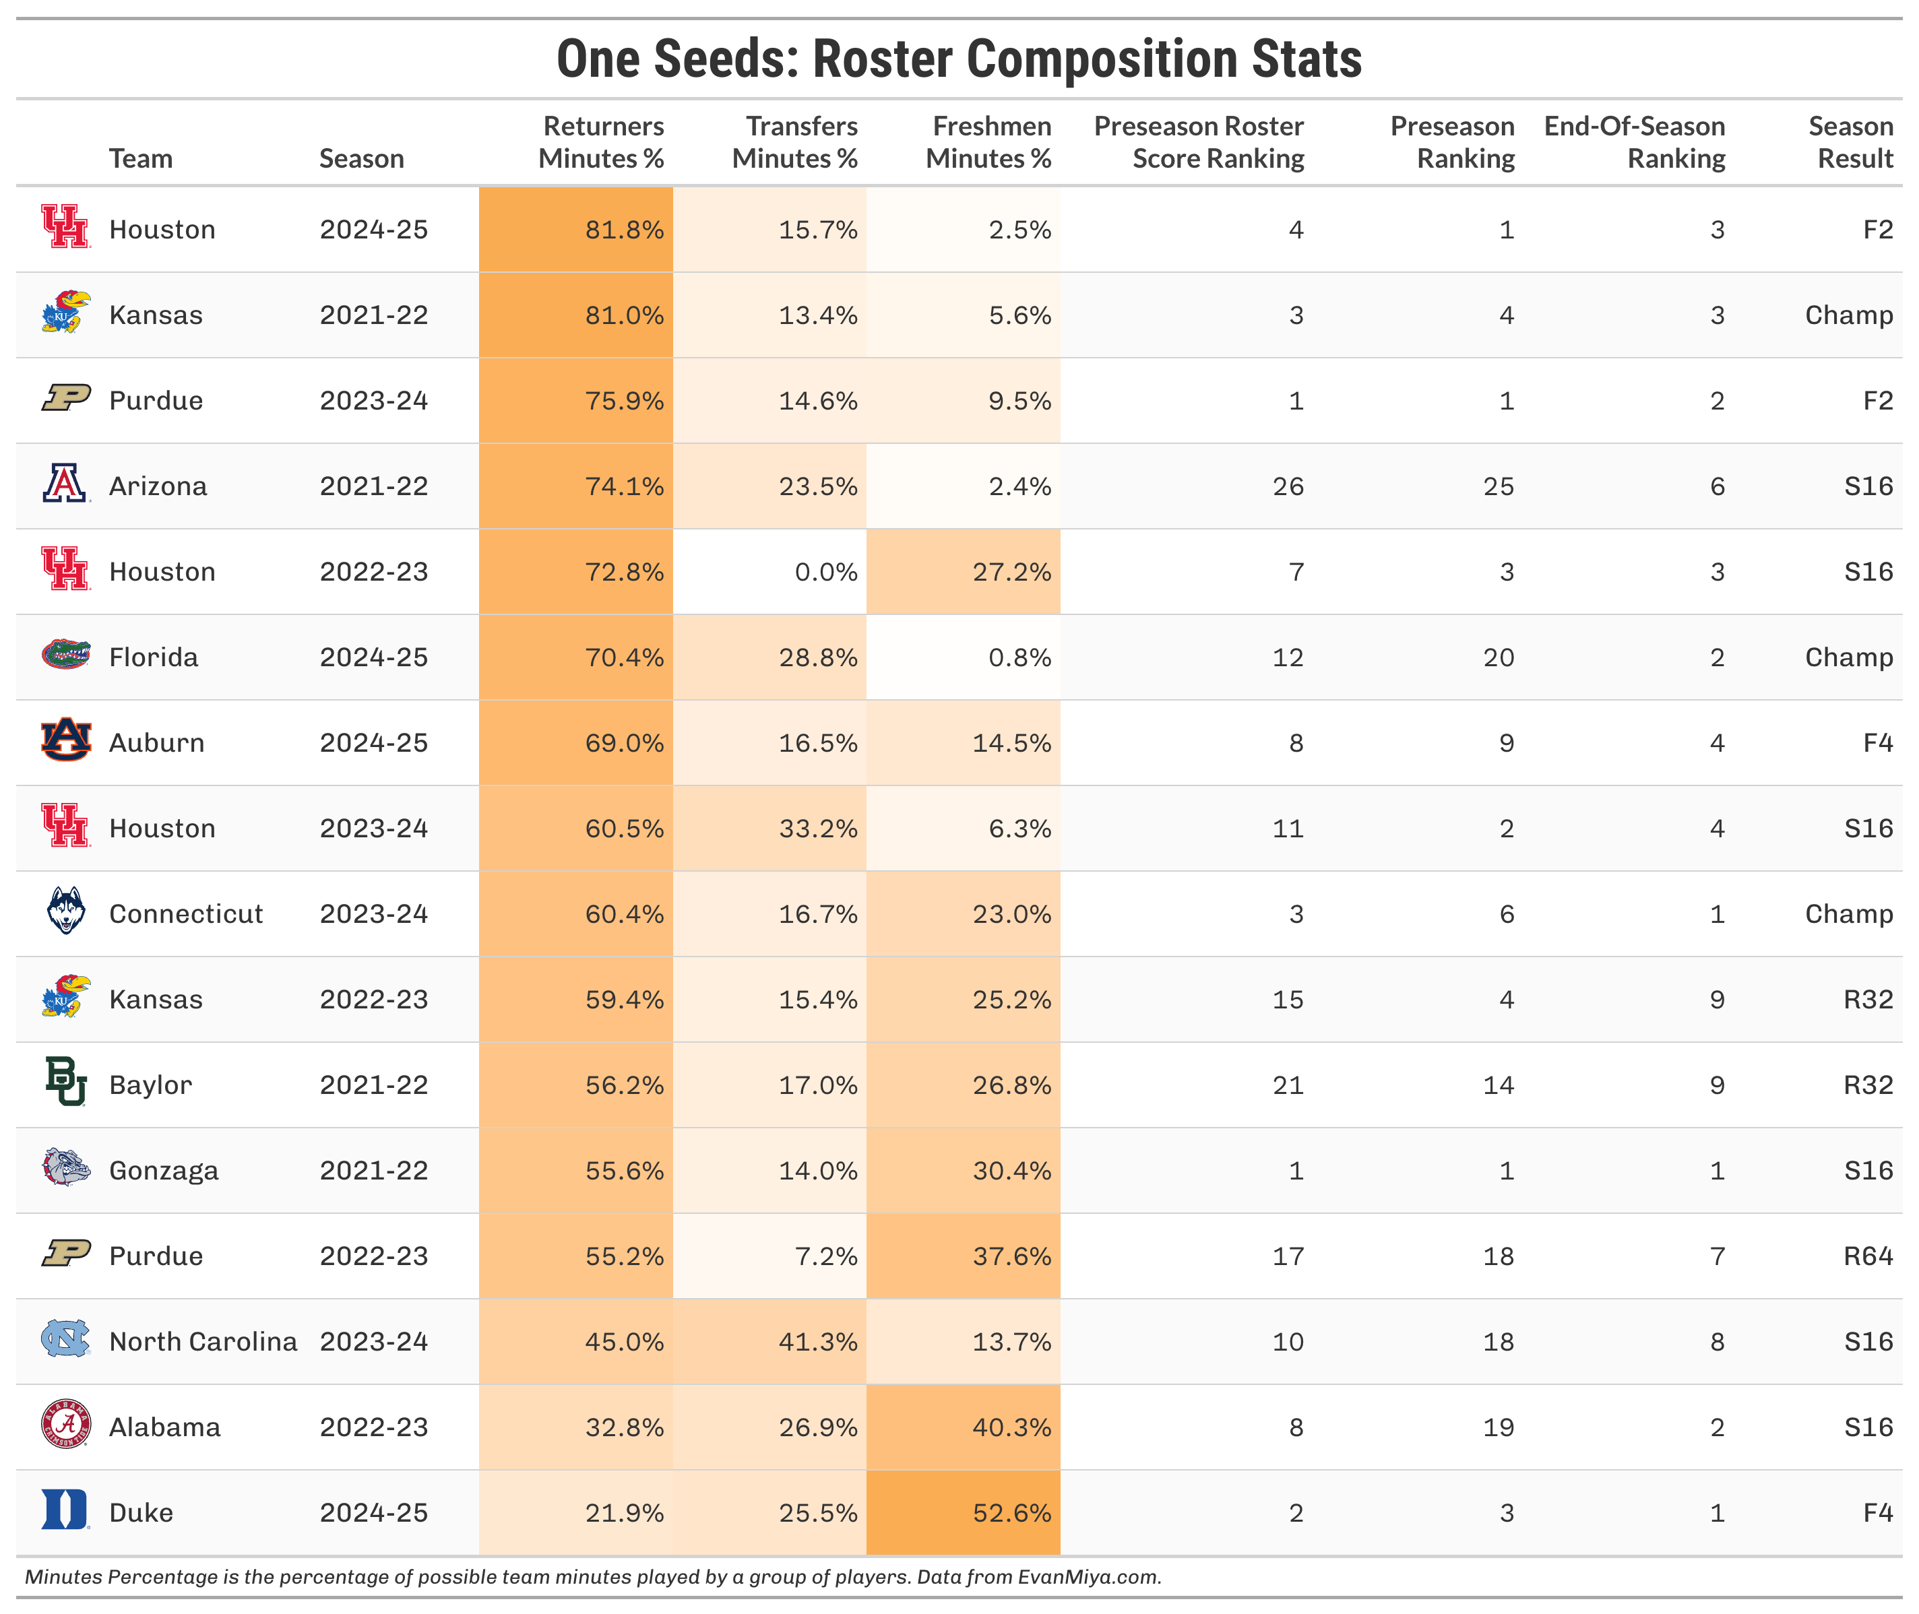The width and height of the screenshot is (1919, 1614).
Task: Click the North Carolina logo
Action: 66,1340
